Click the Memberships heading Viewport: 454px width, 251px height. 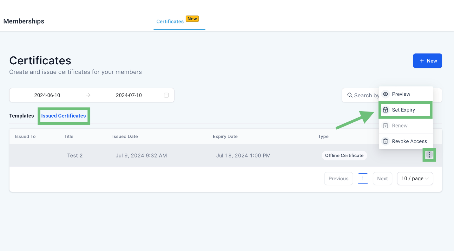[x=24, y=21]
